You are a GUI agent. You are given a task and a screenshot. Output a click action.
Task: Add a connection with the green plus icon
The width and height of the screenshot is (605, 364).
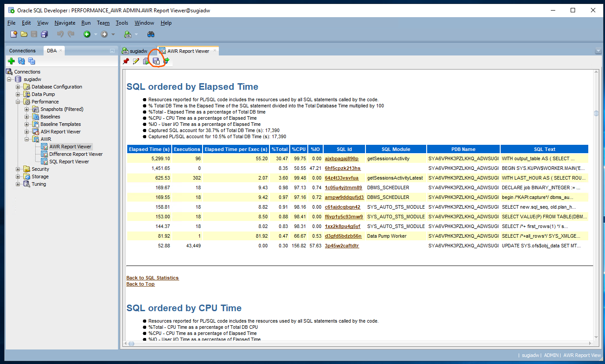point(11,61)
